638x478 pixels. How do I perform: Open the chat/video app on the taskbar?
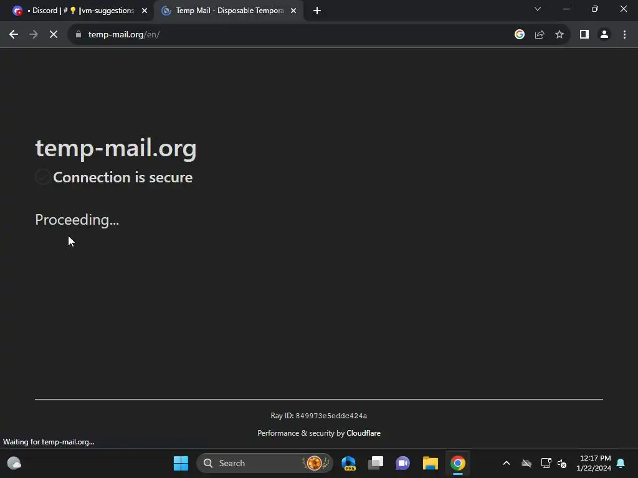(403, 463)
